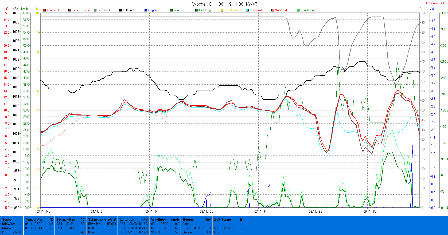The height and width of the screenshot is (235, 448).
Task: Click the pink Windchill legend square
Action: 273,10
